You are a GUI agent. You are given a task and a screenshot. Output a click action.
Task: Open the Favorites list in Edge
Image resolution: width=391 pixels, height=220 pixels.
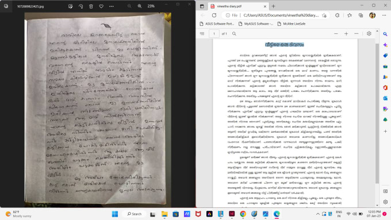pyautogui.click(x=350, y=15)
